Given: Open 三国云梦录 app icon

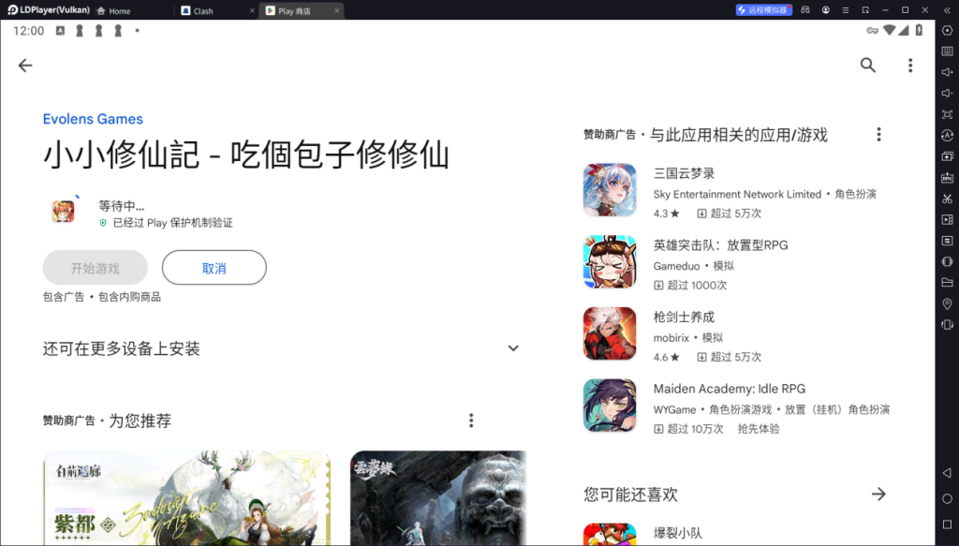Looking at the screenshot, I should pos(610,190).
